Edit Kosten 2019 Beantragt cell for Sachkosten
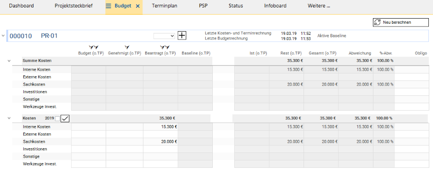Viewport: 433px width, 172px height. click(161, 142)
